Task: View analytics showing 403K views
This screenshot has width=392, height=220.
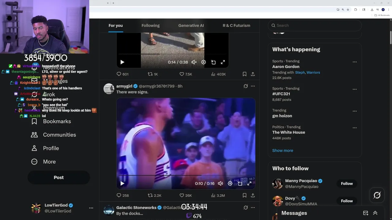Action: point(218,74)
